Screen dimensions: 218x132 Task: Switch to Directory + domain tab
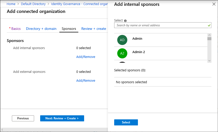tap(41, 29)
